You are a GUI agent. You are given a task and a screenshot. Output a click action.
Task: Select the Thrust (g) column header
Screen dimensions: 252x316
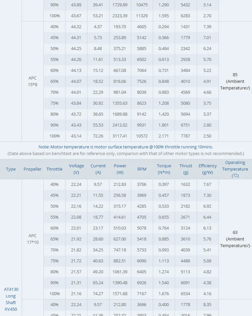click(x=186, y=169)
